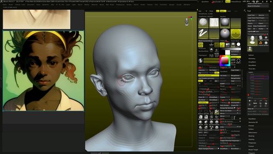Screen dimensions: 273x154
Task: Expand the ArrayMesh sub-palette
Action: (252, 62)
